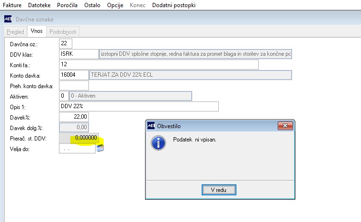Image resolution: width=361 pixels, height=222 pixels.
Task: Open the Dodatni postopki menu
Action: [x=174, y=5]
